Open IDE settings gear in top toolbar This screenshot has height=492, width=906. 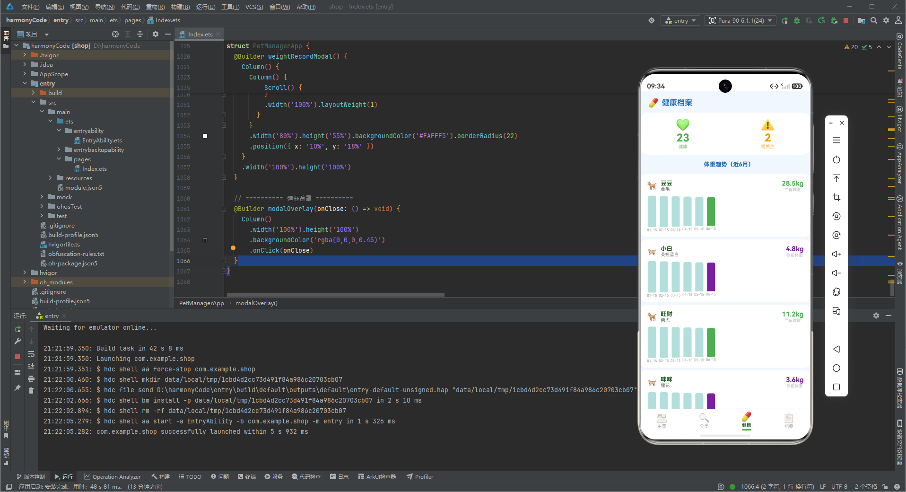[886, 20]
